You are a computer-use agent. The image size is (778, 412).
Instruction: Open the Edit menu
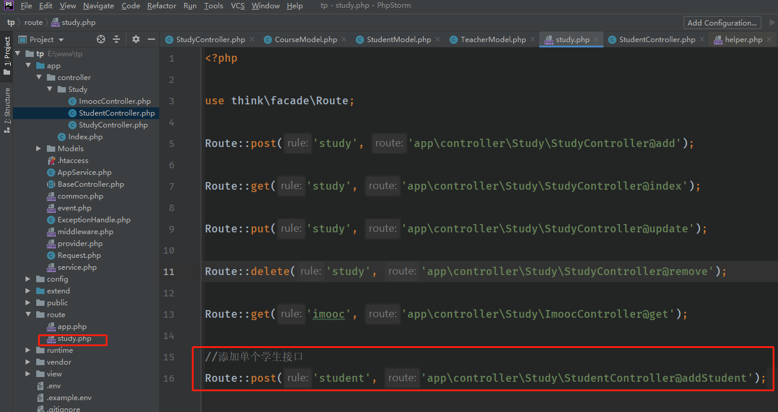(46, 6)
